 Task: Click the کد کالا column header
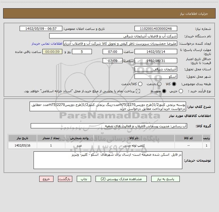(188, 138)
